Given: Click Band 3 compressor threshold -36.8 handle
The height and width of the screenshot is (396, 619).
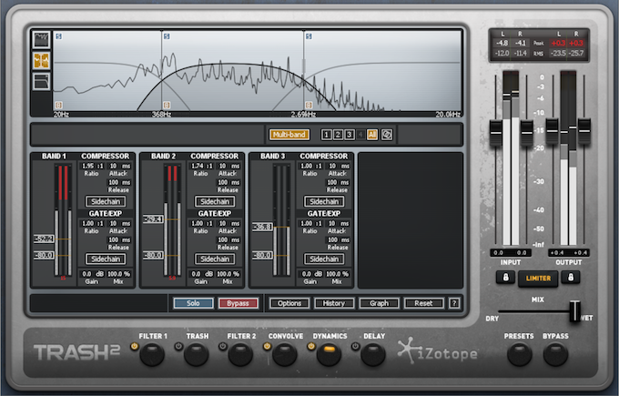Looking at the screenshot, I should coord(262,227).
